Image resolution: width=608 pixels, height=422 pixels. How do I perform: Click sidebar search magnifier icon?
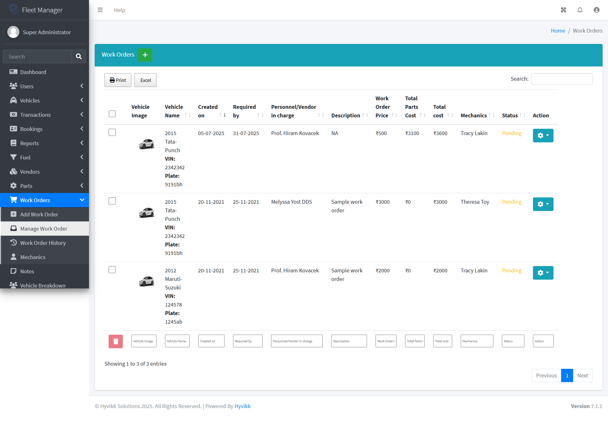79,57
